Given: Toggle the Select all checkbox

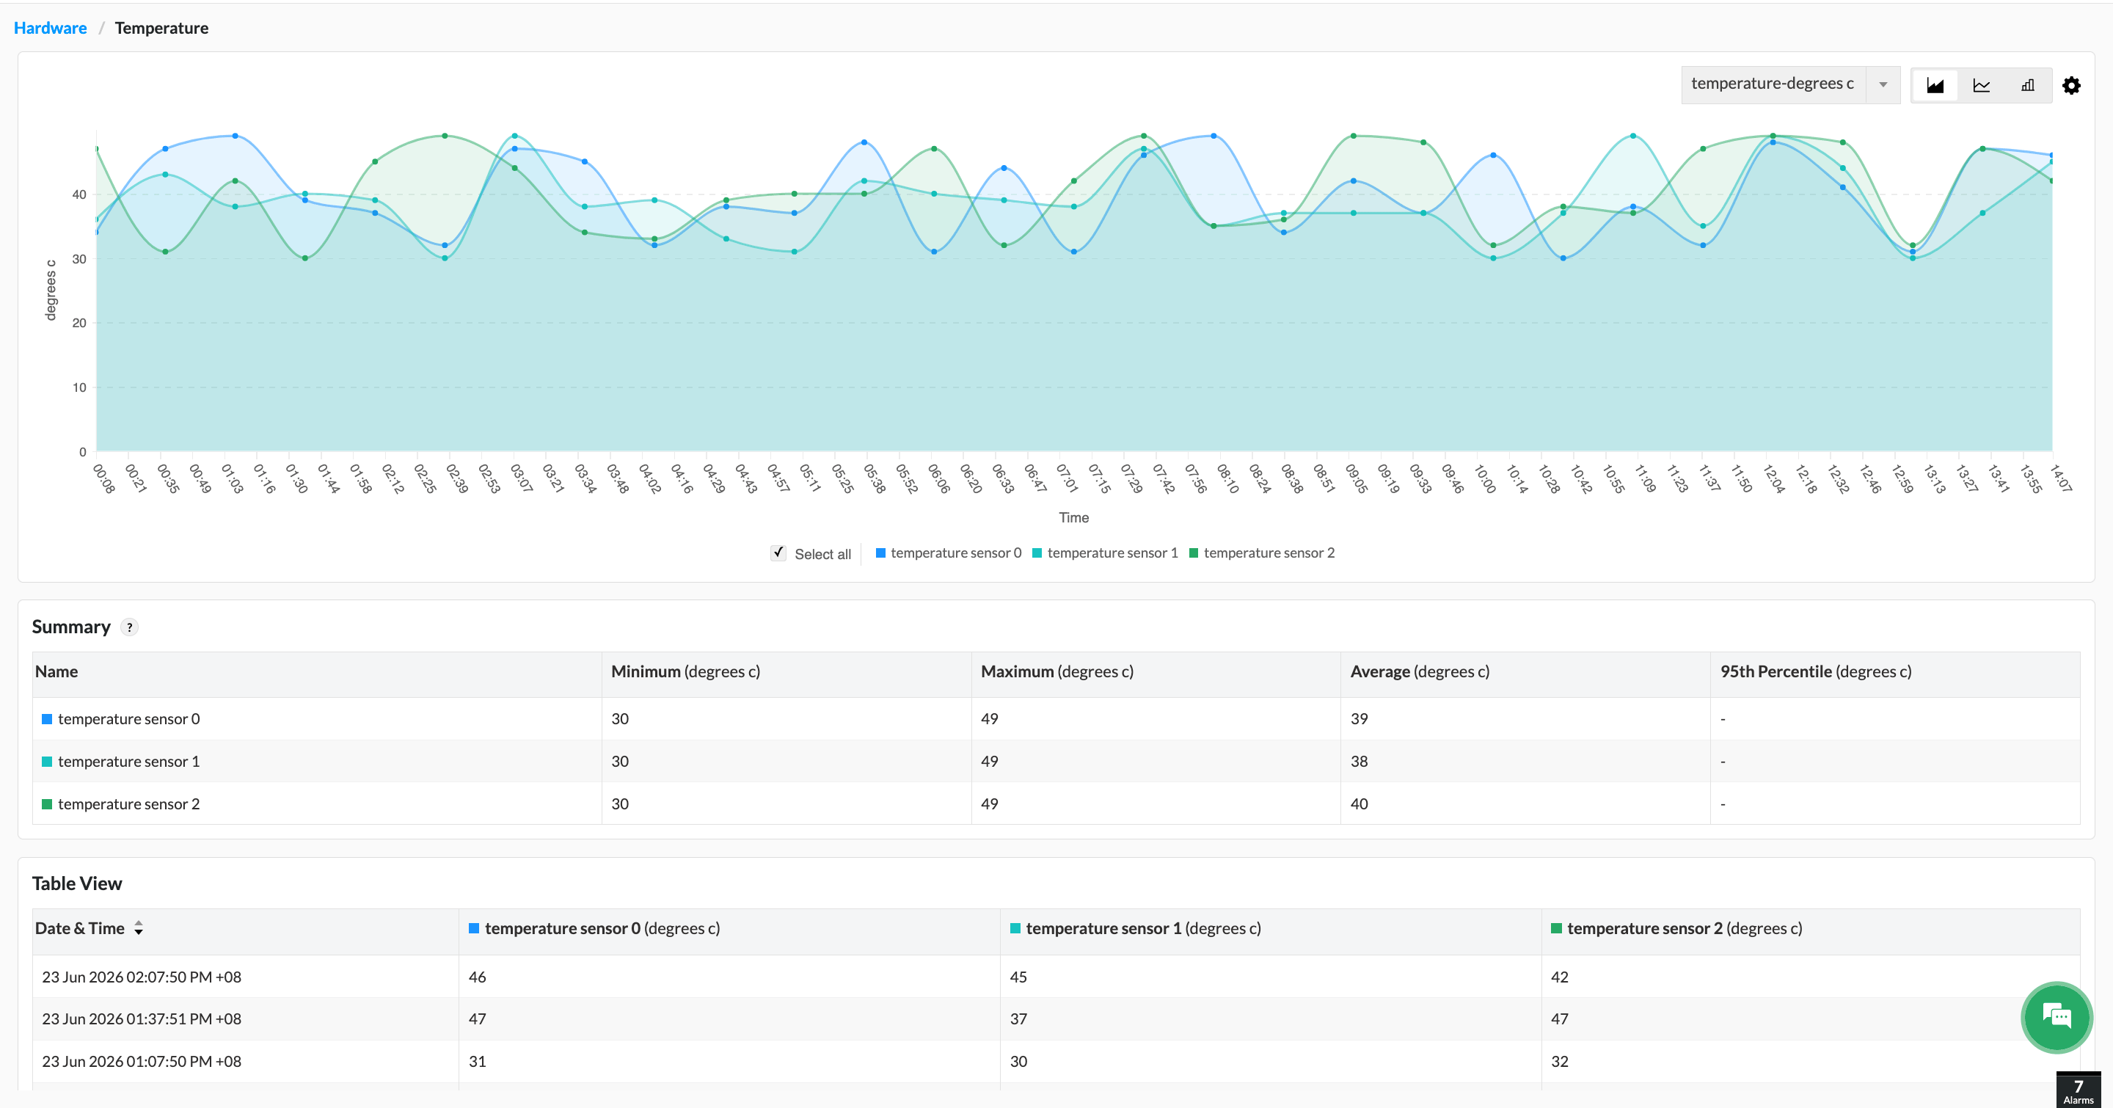Looking at the screenshot, I should coord(778,553).
